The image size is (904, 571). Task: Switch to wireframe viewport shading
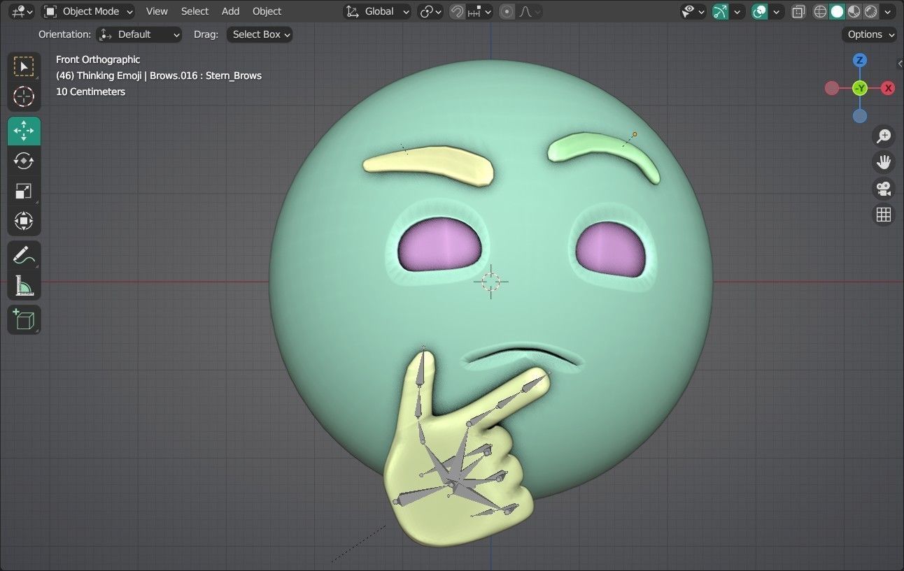pyautogui.click(x=820, y=11)
